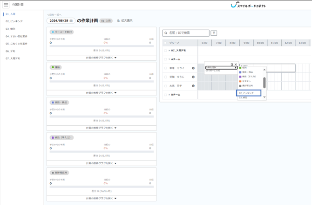The height and width of the screenshot is (205, 312).
Task: Click the magnifier icon for 拡大表示
Action: click(118, 21)
